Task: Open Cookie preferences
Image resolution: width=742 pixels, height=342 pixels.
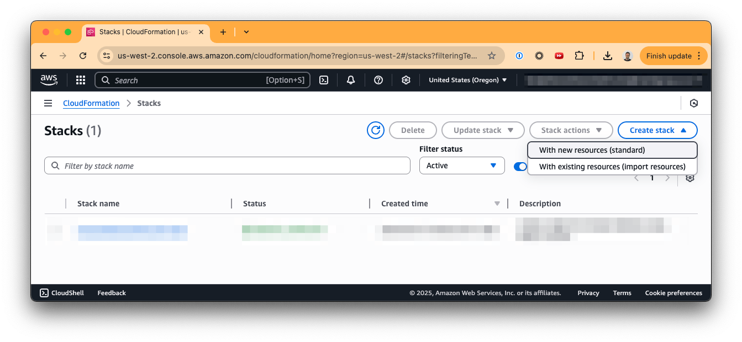Action: click(x=673, y=293)
